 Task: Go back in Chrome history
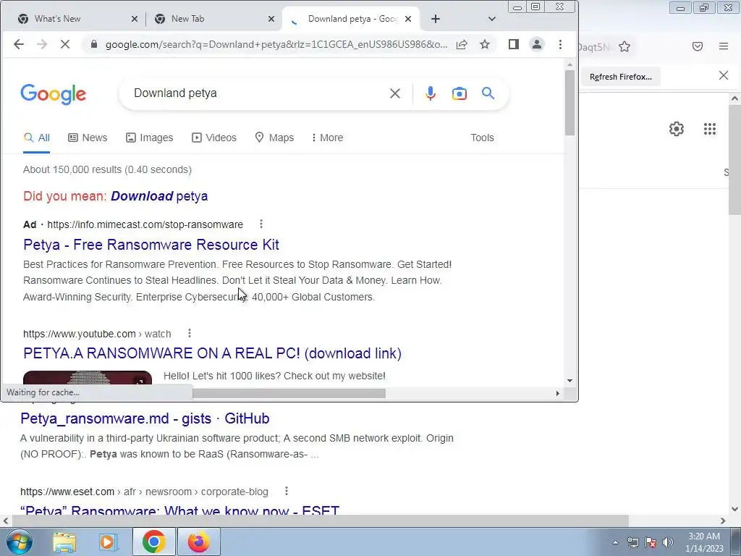pyautogui.click(x=18, y=44)
